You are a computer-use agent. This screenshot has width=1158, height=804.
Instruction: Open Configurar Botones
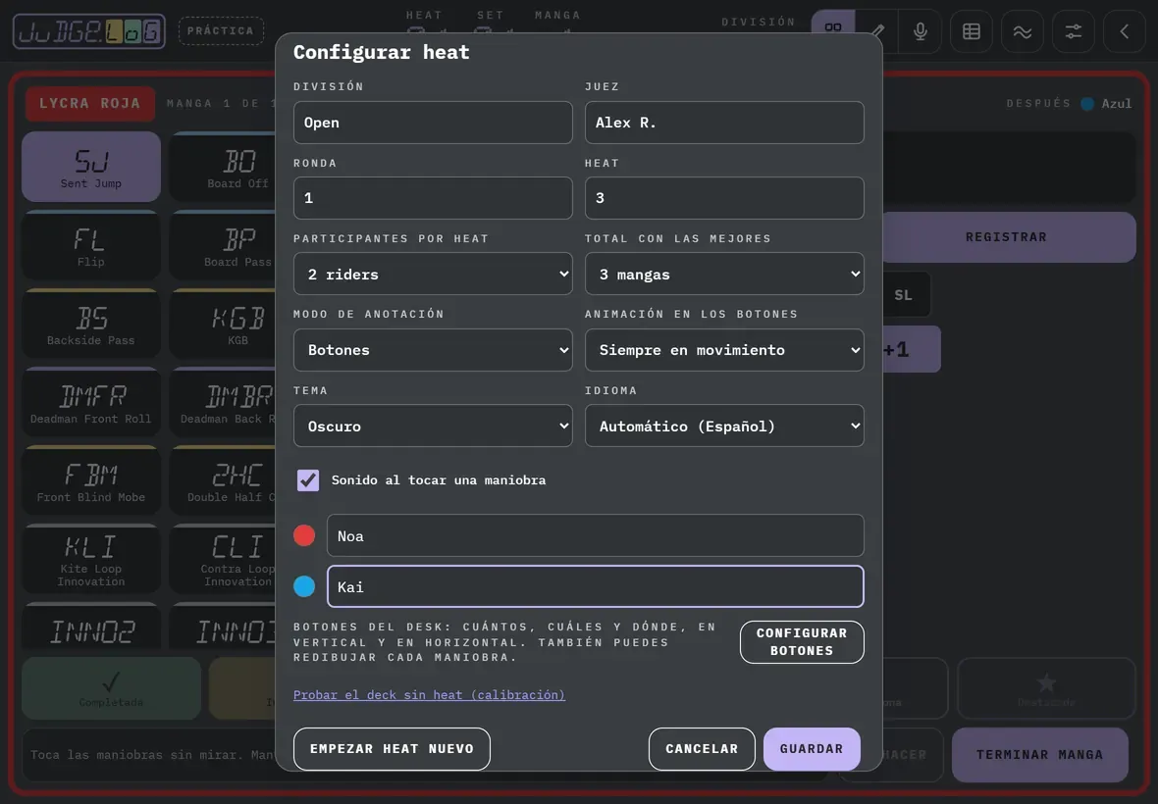coord(802,641)
